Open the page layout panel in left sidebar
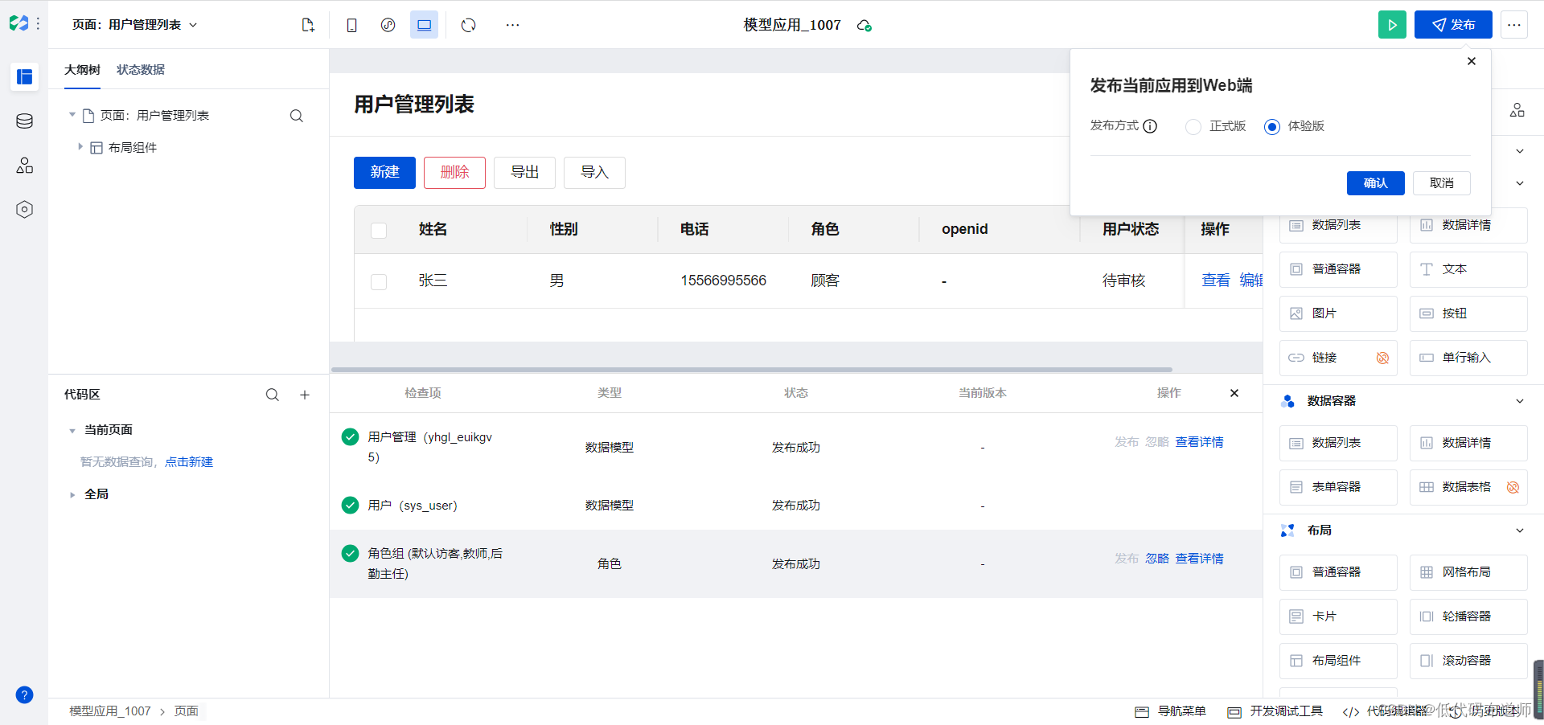Image resolution: width=1544 pixels, height=725 pixels. (x=24, y=76)
